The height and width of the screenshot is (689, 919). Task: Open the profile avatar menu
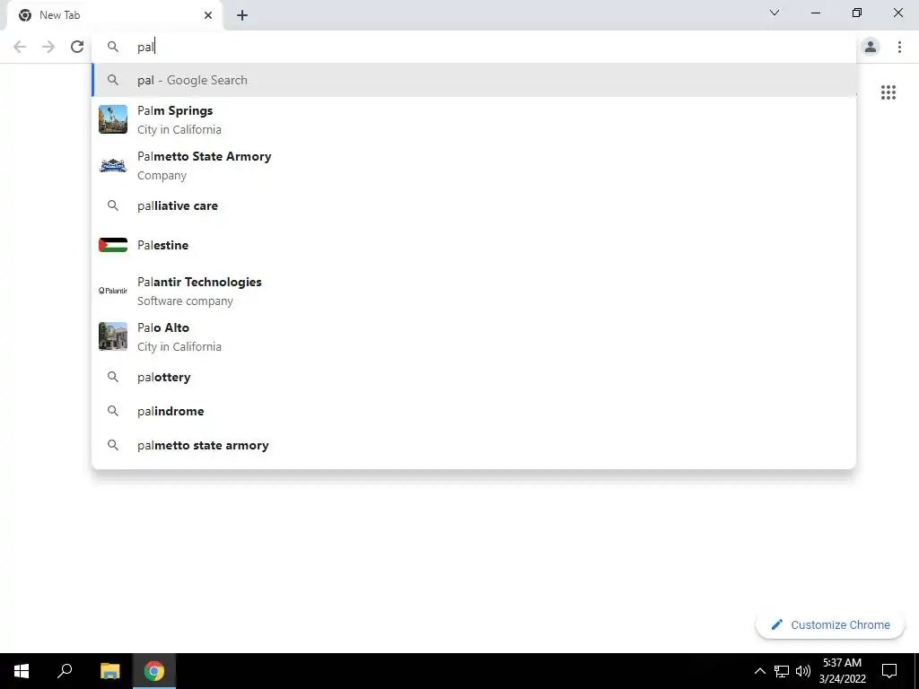click(871, 47)
